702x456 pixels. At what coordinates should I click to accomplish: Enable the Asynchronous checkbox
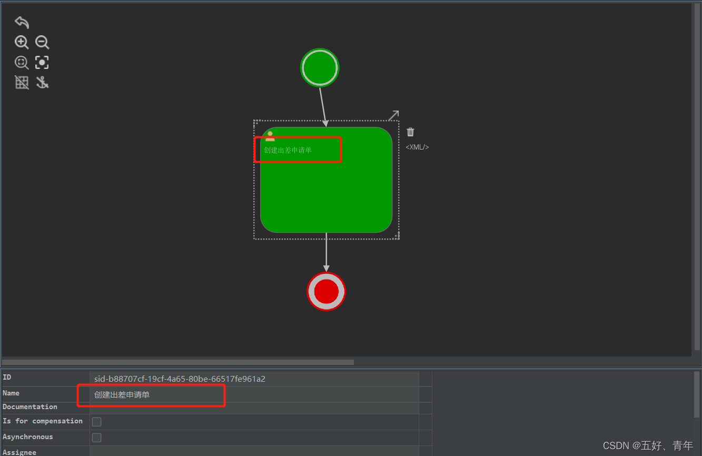(97, 438)
